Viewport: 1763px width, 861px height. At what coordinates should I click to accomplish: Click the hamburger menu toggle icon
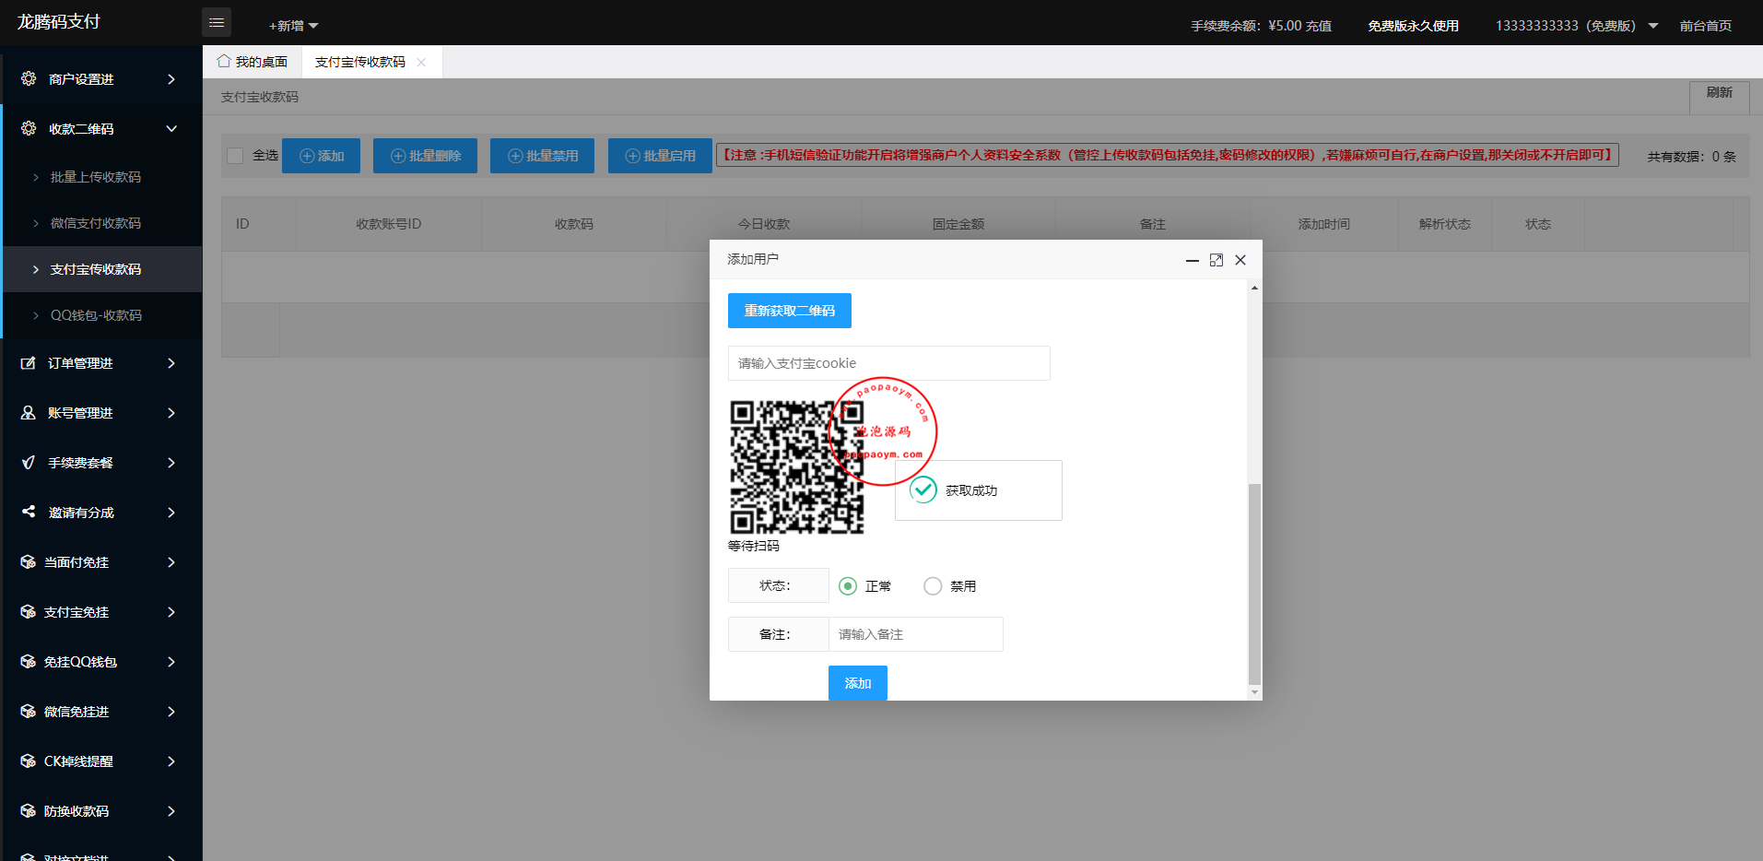[217, 23]
